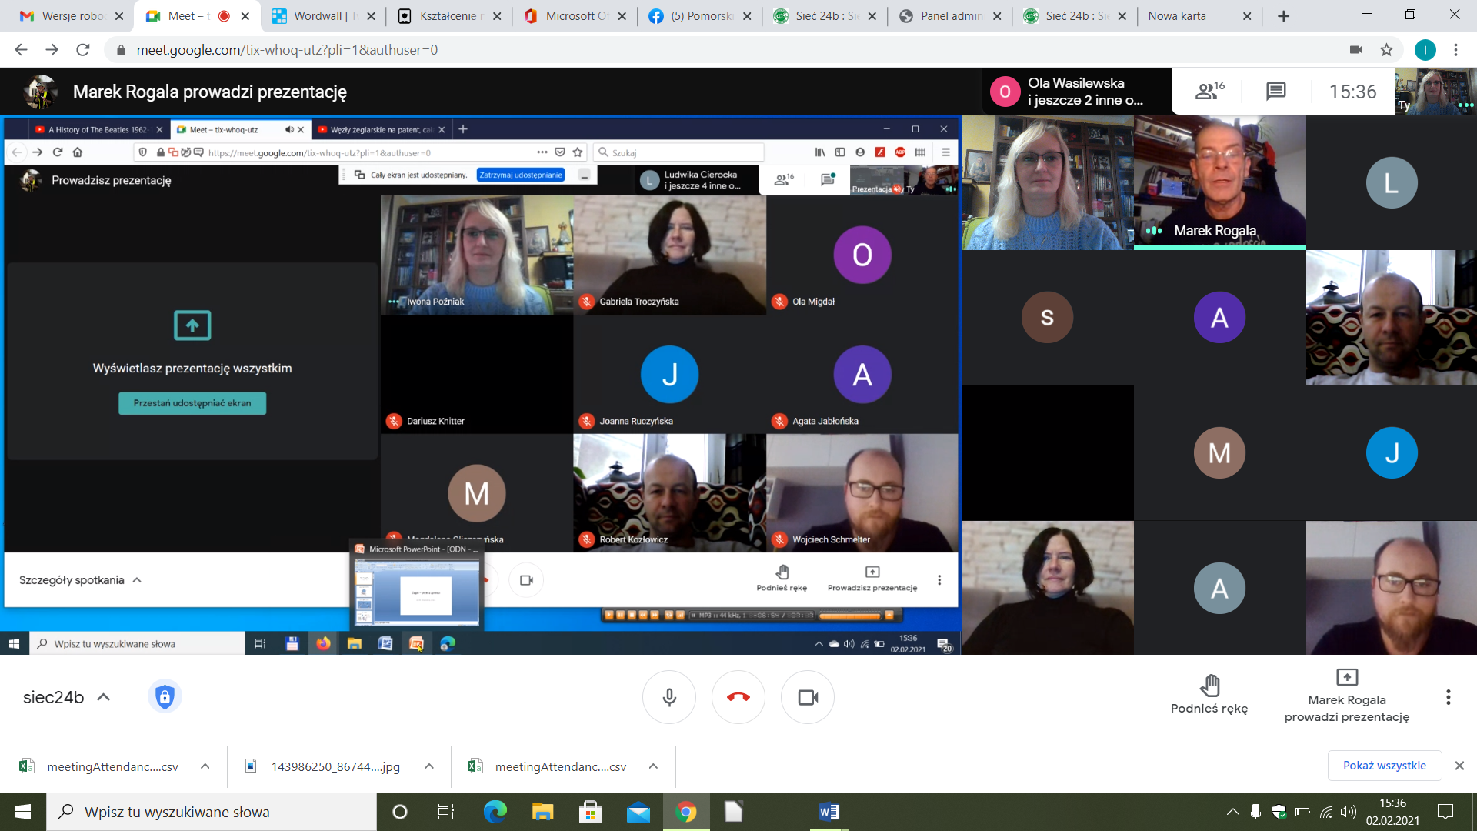
Task: Click Marek Rogala prowadzi prezentację button
Action: click(1346, 696)
